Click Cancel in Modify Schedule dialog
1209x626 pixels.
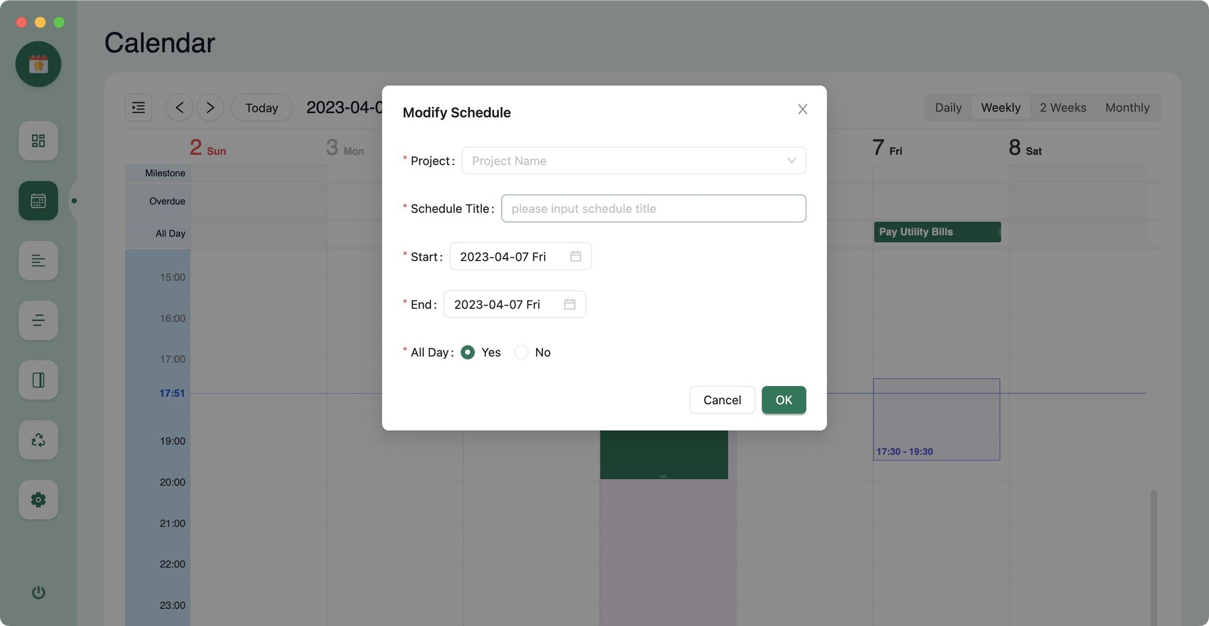722,400
